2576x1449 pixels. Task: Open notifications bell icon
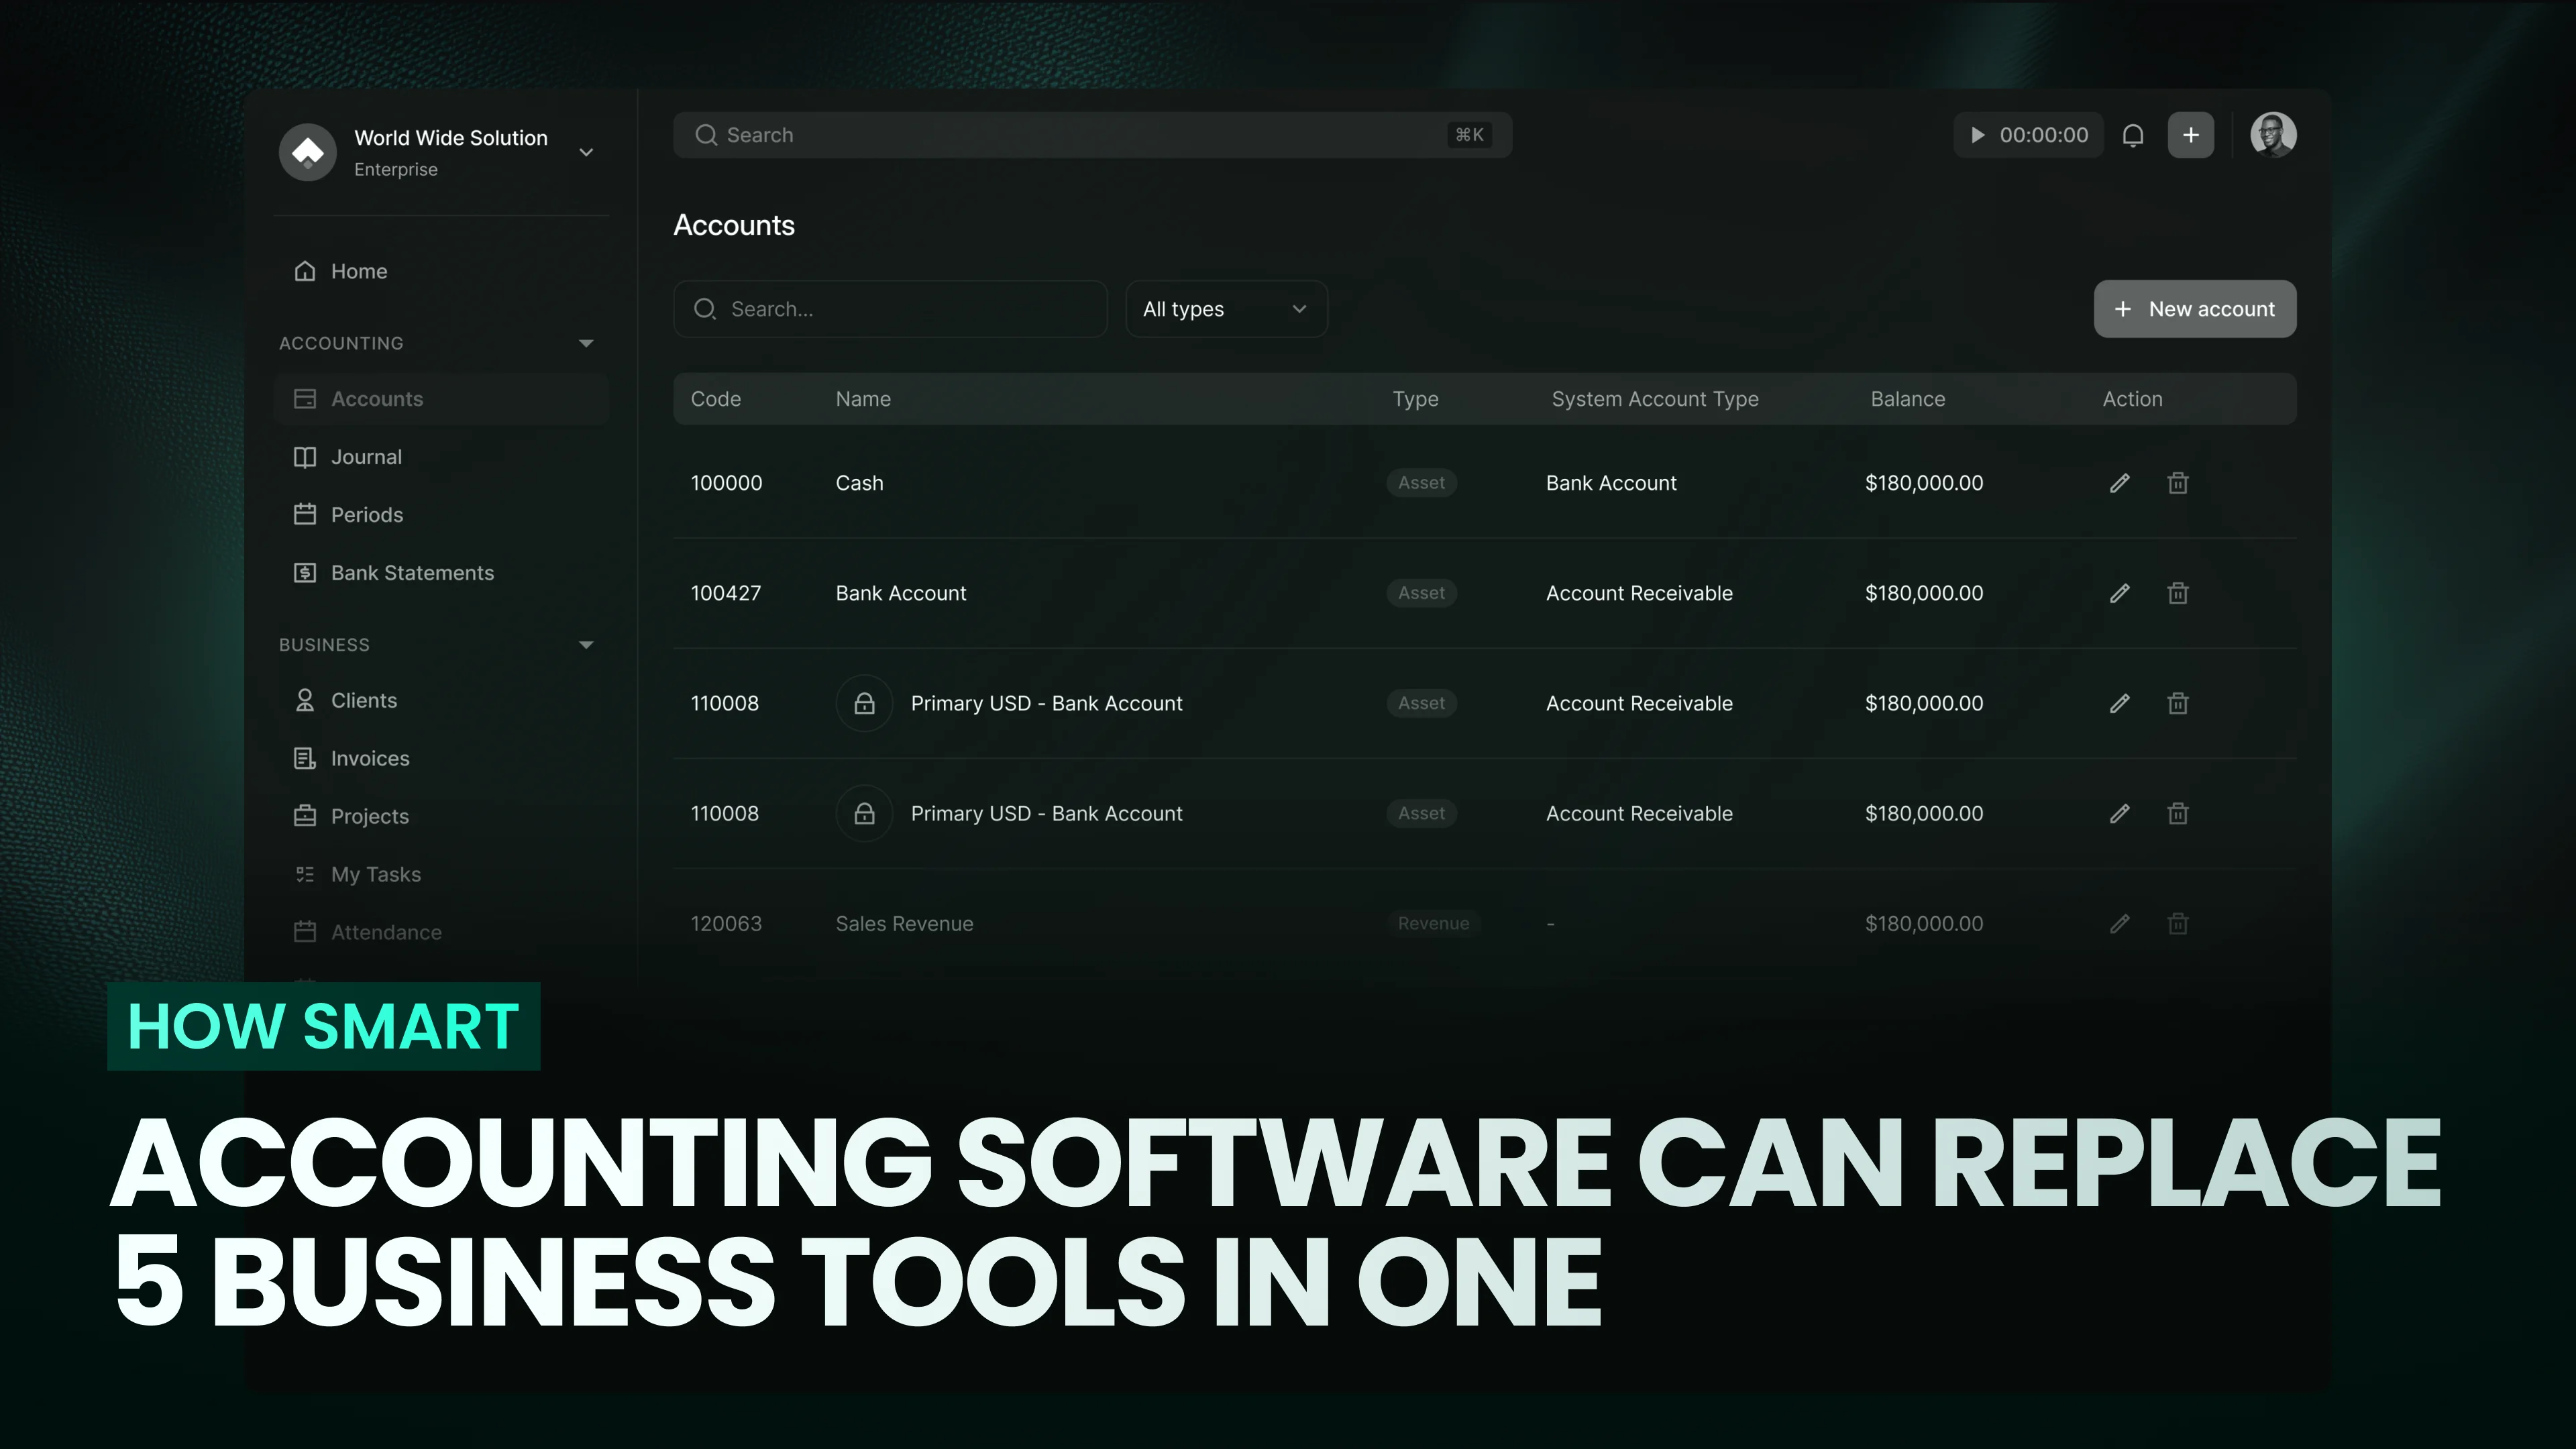pos(2133,135)
